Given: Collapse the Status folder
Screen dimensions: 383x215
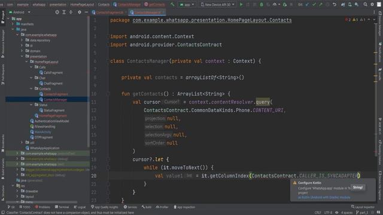Looking at the screenshot, I should 31,105.
